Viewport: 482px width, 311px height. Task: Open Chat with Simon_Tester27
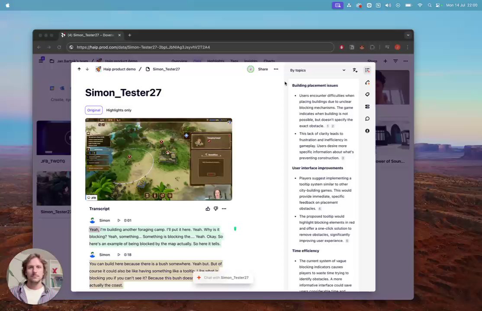pos(224,278)
